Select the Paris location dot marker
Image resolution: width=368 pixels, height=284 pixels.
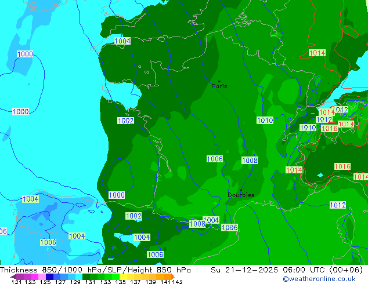[219, 81]
